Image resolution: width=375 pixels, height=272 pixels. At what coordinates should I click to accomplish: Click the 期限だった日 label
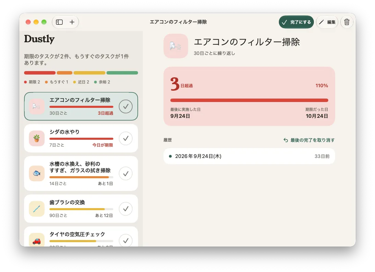tap(317, 109)
